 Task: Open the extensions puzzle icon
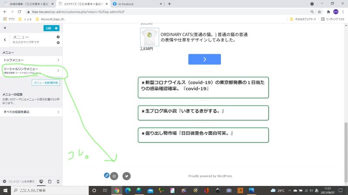328,12
